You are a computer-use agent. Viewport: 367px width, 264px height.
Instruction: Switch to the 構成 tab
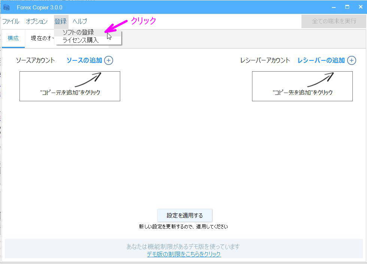tap(13, 39)
